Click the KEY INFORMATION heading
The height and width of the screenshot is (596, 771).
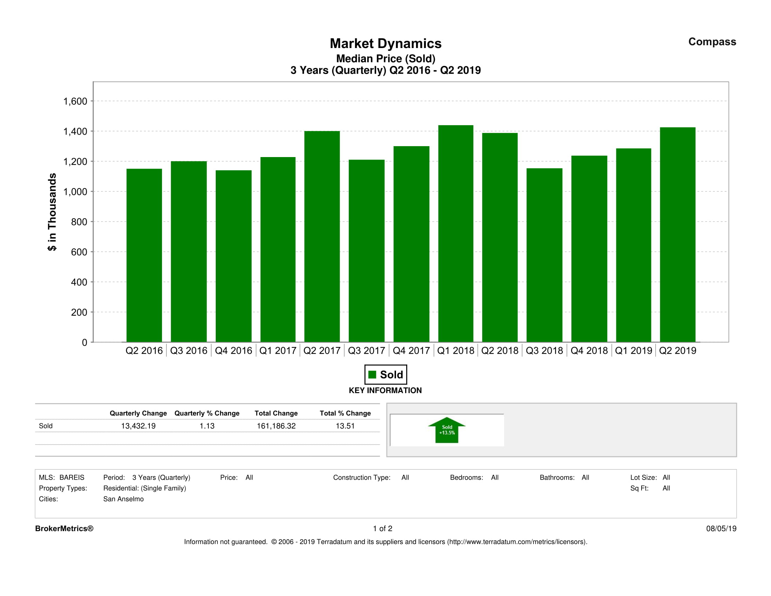tap(385, 390)
